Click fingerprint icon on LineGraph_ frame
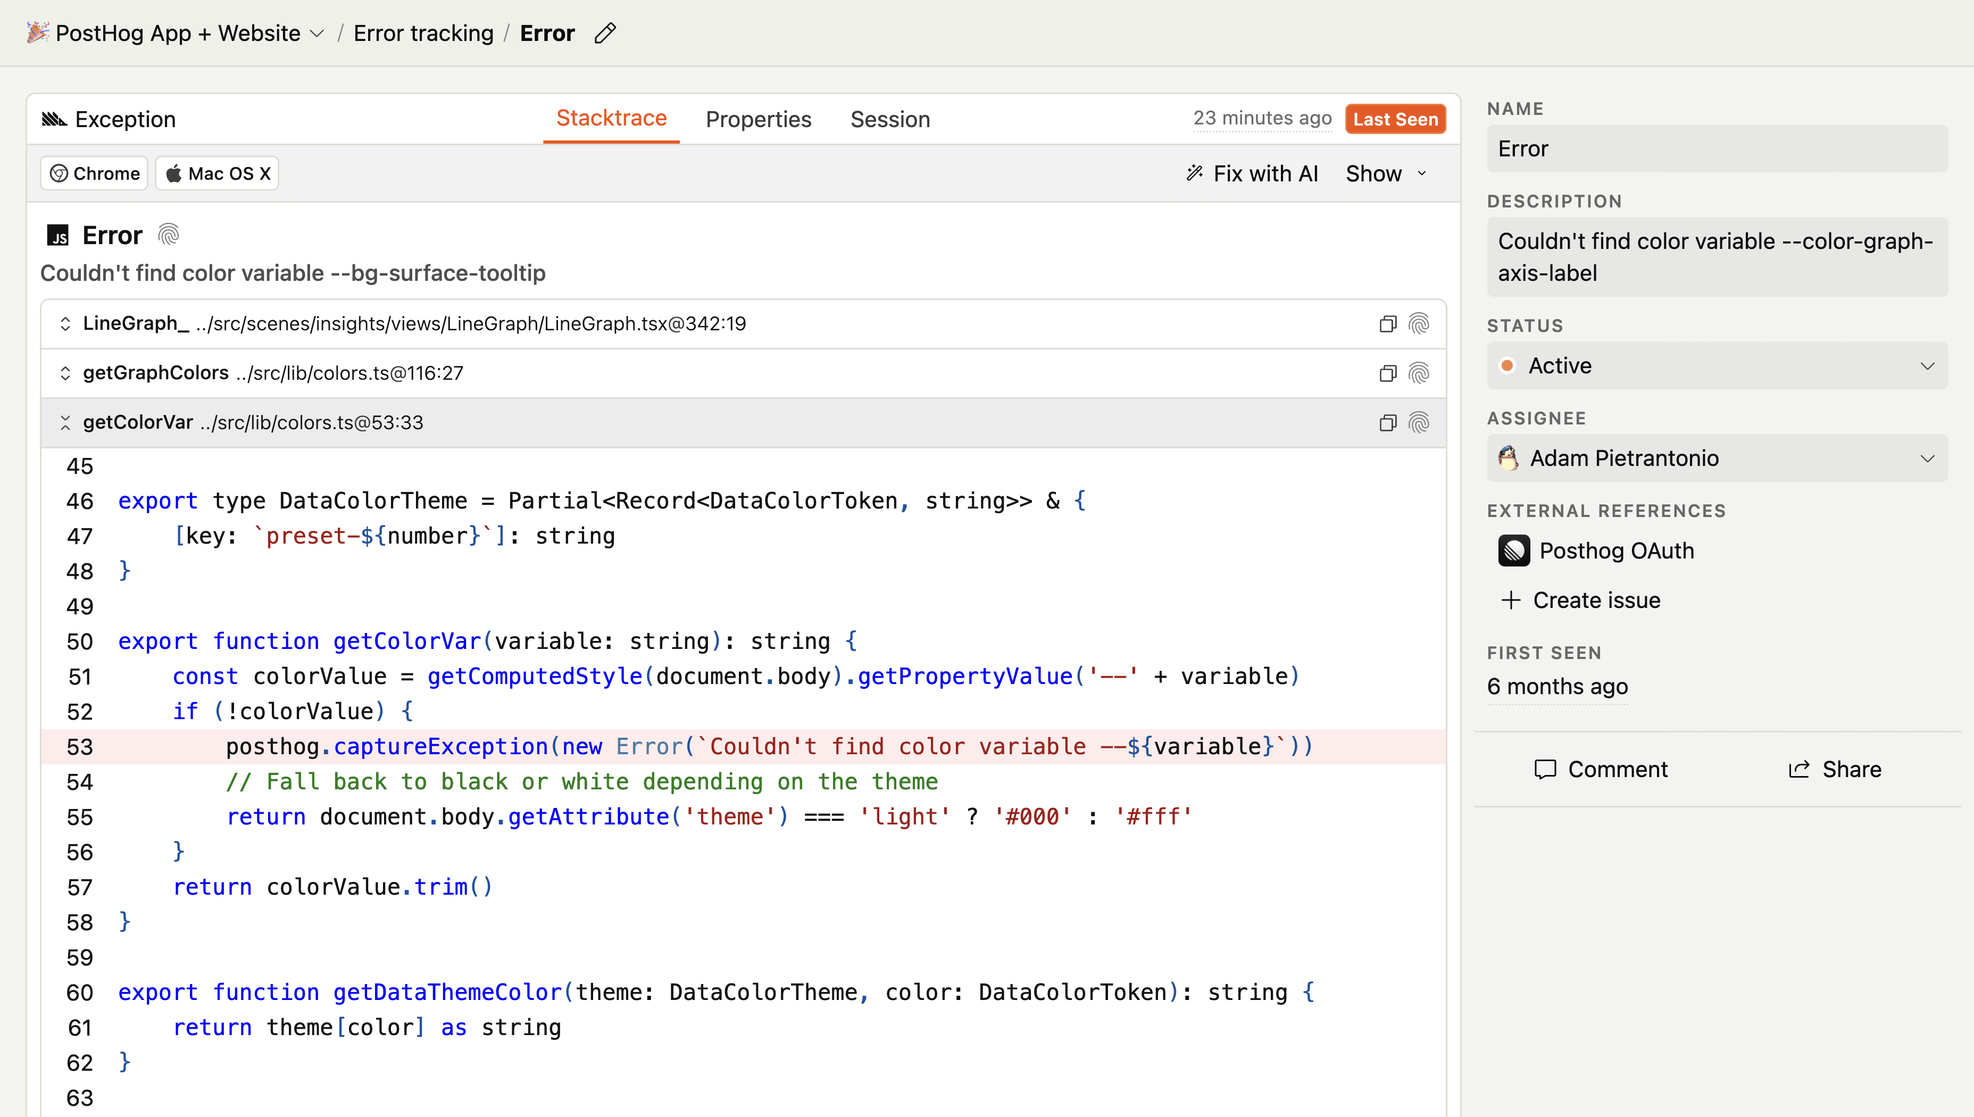The width and height of the screenshot is (1974, 1117). [x=1419, y=324]
